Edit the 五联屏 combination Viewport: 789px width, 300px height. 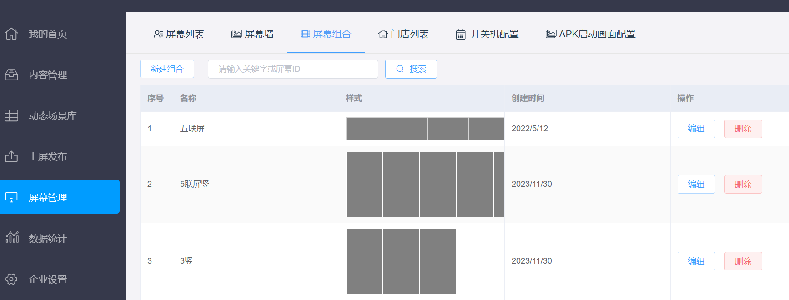click(696, 129)
